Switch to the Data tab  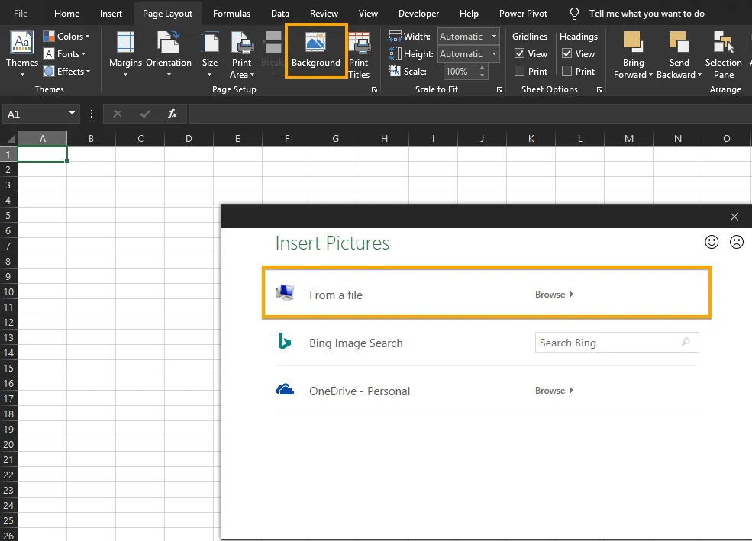click(280, 14)
